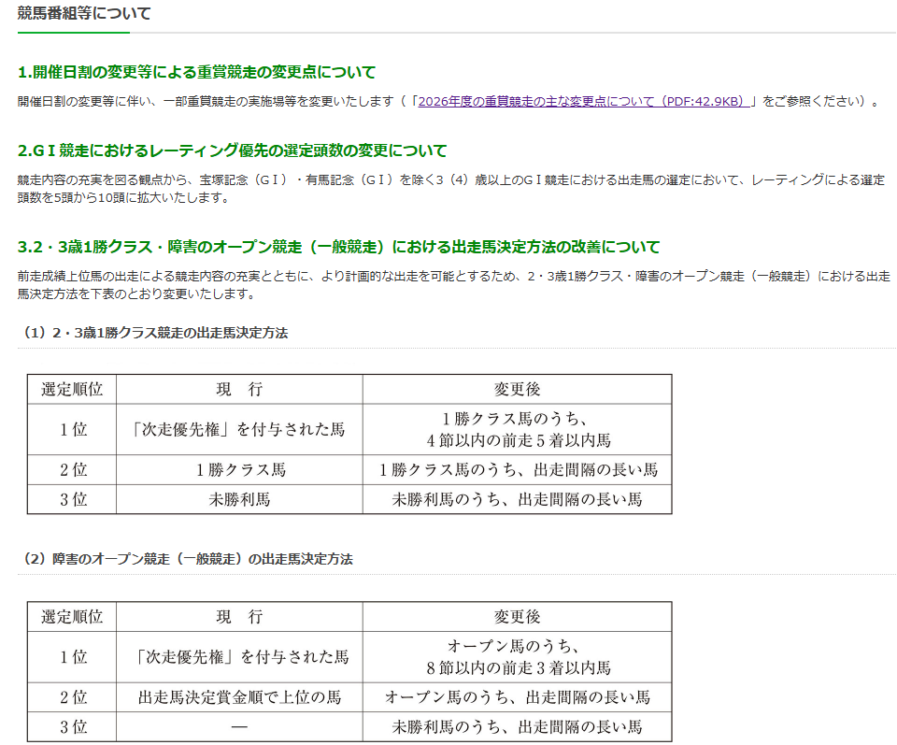The width and height of the screenshot is (897, 745).
Task: Click the 4節以内の前走5着以内馬 table cell
Action: point(517,429)
